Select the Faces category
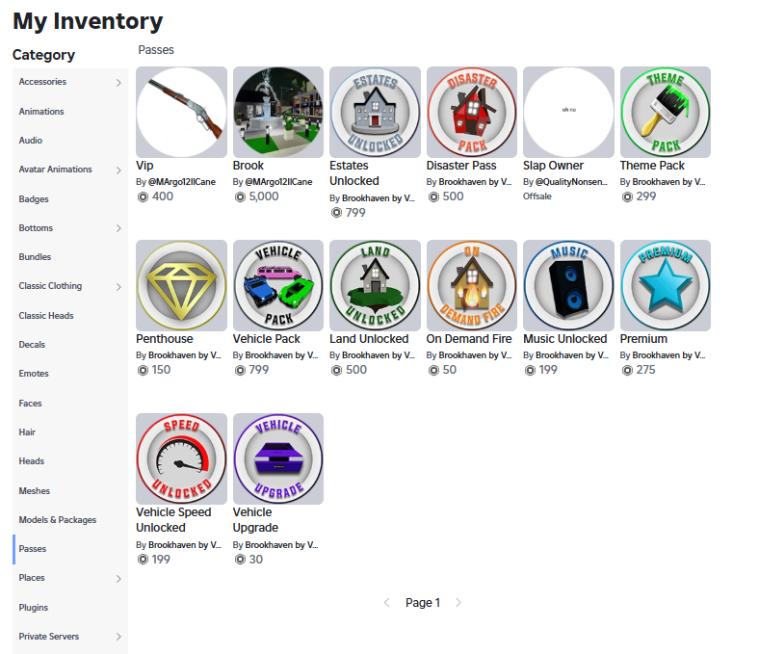This screenshot has height=654, width=759. pyautogui.click(x=70, y=404)
